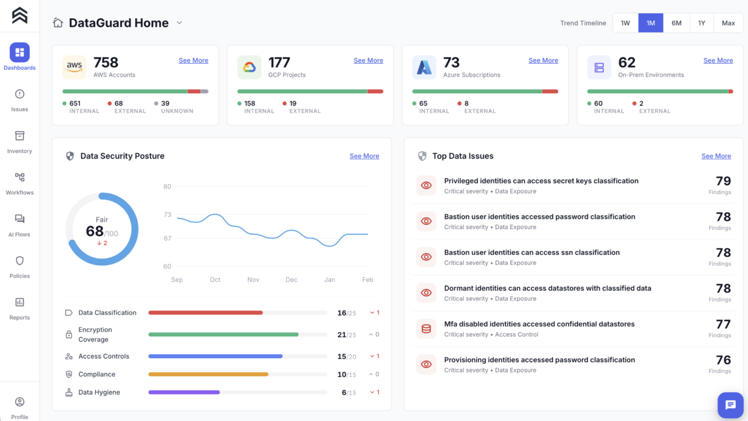Screen dimensions: 748x421
Task: Click the Access Controls blue progress bar
Action: click(216, 357)
